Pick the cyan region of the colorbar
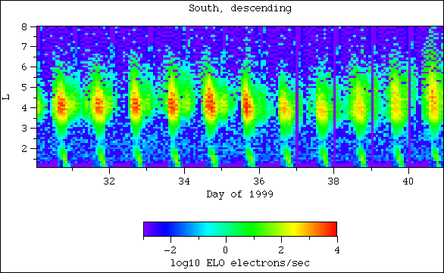444x273 pixels. click(209, 229)
